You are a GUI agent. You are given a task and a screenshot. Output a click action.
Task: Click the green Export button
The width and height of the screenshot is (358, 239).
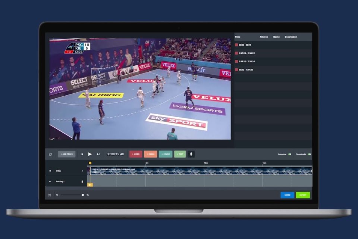tap(303, 195)
